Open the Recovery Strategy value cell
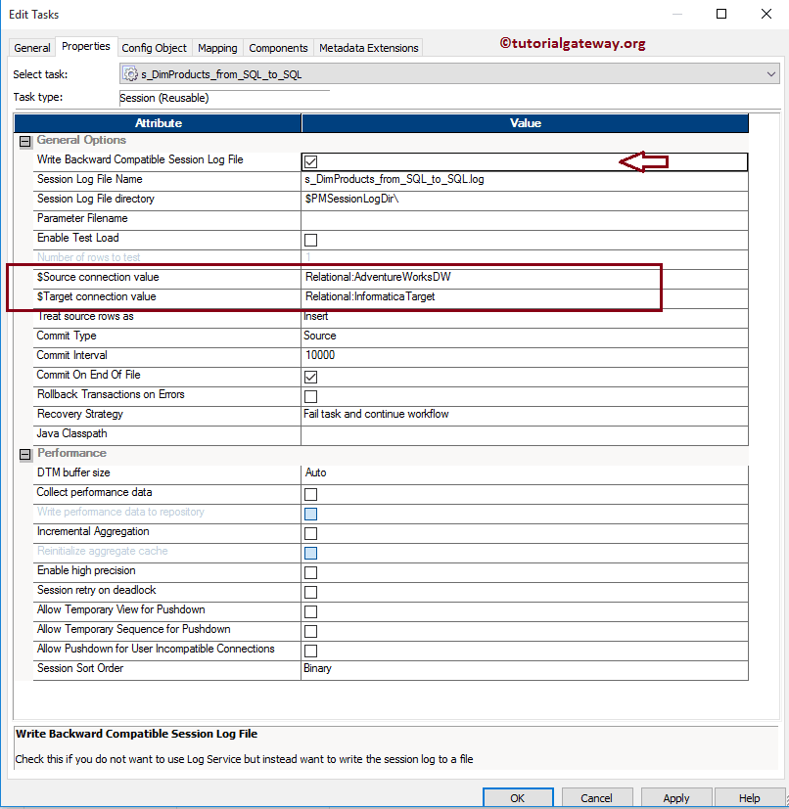 [524, 415]
